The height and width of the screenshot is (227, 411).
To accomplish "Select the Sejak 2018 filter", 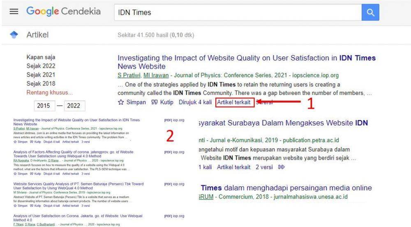I will [41, 84].
